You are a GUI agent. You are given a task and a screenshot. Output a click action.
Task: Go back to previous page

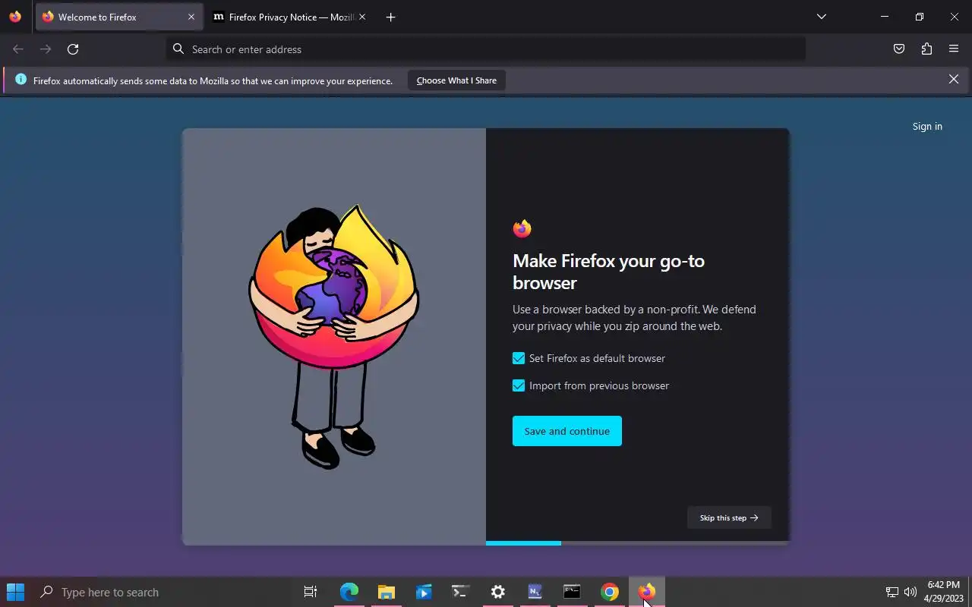[18, 49]
